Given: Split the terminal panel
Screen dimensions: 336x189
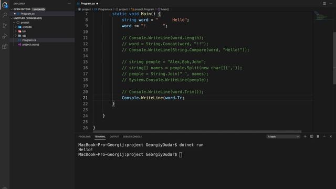Looking at the screenshot, I should pos(311,136).
